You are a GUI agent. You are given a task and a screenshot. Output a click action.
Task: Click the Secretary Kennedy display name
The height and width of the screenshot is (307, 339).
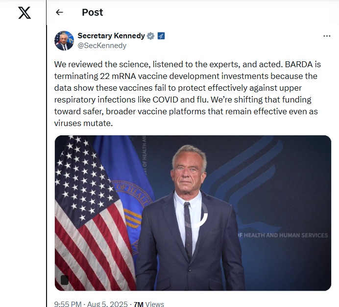pyautogui.click(x=111, y=36)
